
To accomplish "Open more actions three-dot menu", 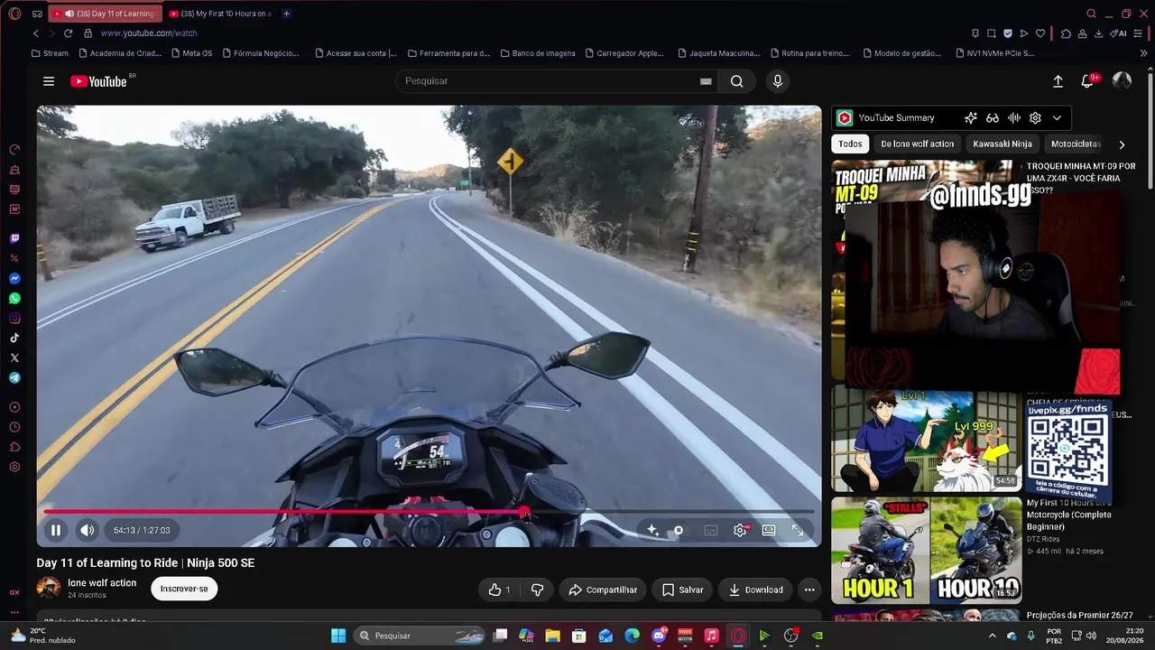I will point(809,590).
